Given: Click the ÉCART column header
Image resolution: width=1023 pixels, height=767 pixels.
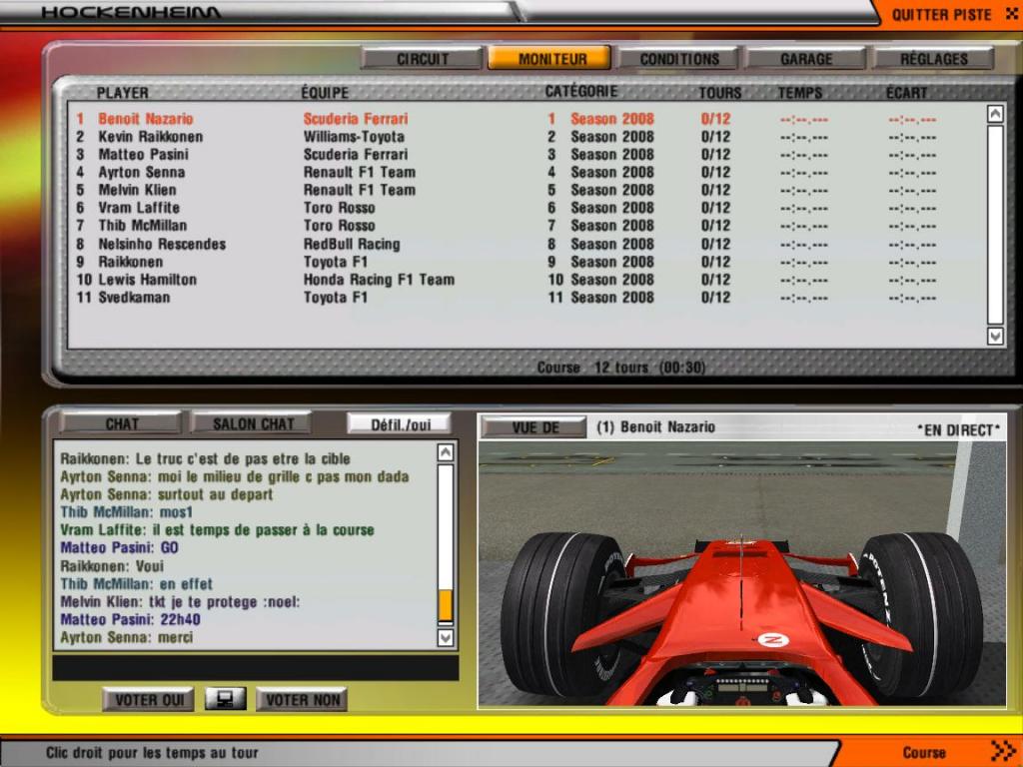Looking at the screenshot, I should pyautogui.click(x=906, y=93).
